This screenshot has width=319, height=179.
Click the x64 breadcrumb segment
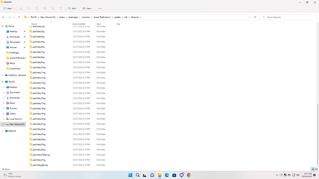point(126,17)
